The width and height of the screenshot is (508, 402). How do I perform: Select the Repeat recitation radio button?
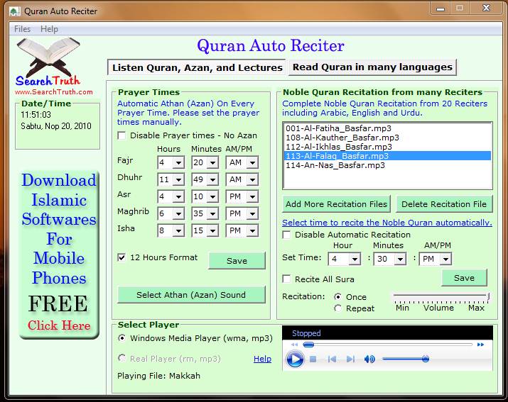[338, 308]
